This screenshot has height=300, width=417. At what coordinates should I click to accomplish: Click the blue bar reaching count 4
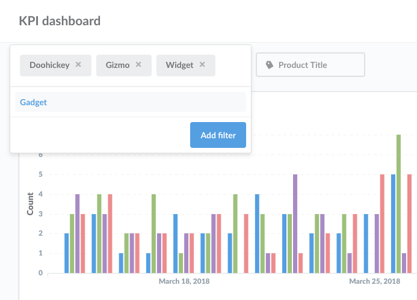click(x=257, y=233)
